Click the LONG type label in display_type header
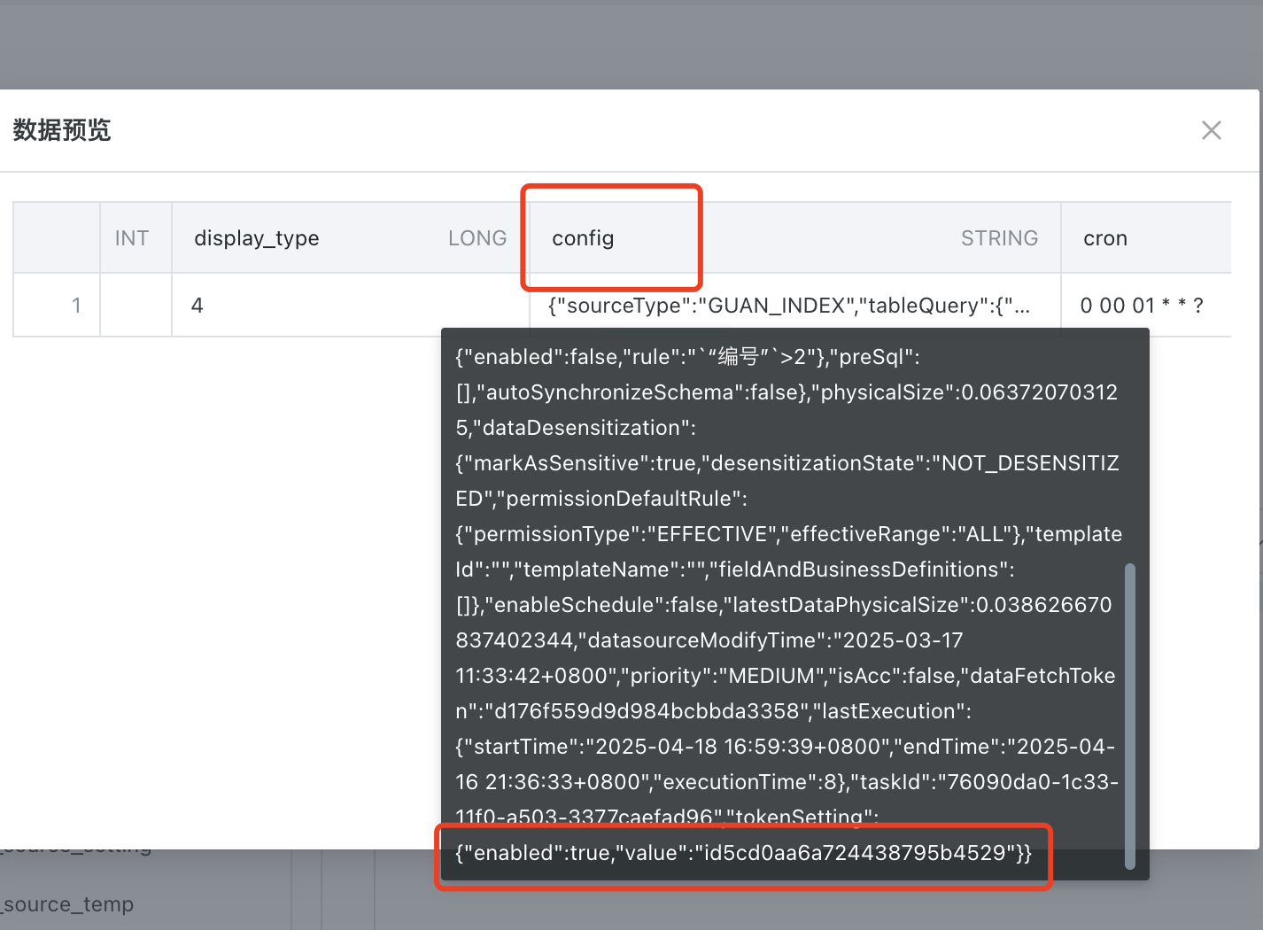The image size is (1263, 930). (477, 238)
